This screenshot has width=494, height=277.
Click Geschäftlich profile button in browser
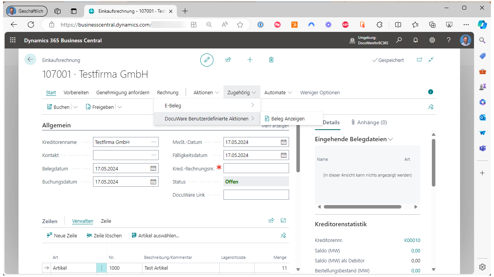(27, 11)
